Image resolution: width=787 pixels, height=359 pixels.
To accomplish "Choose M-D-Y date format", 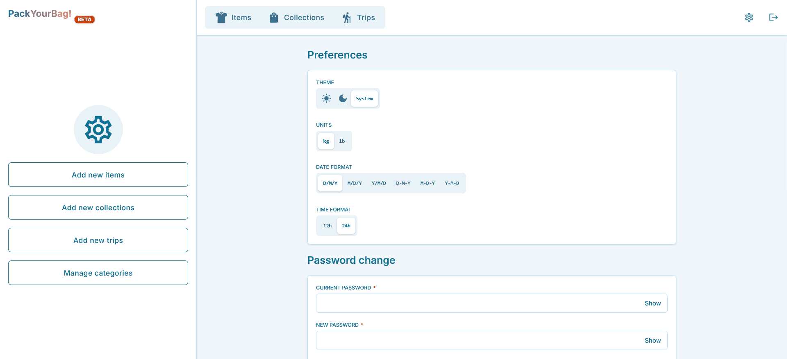I will point(428,183).
